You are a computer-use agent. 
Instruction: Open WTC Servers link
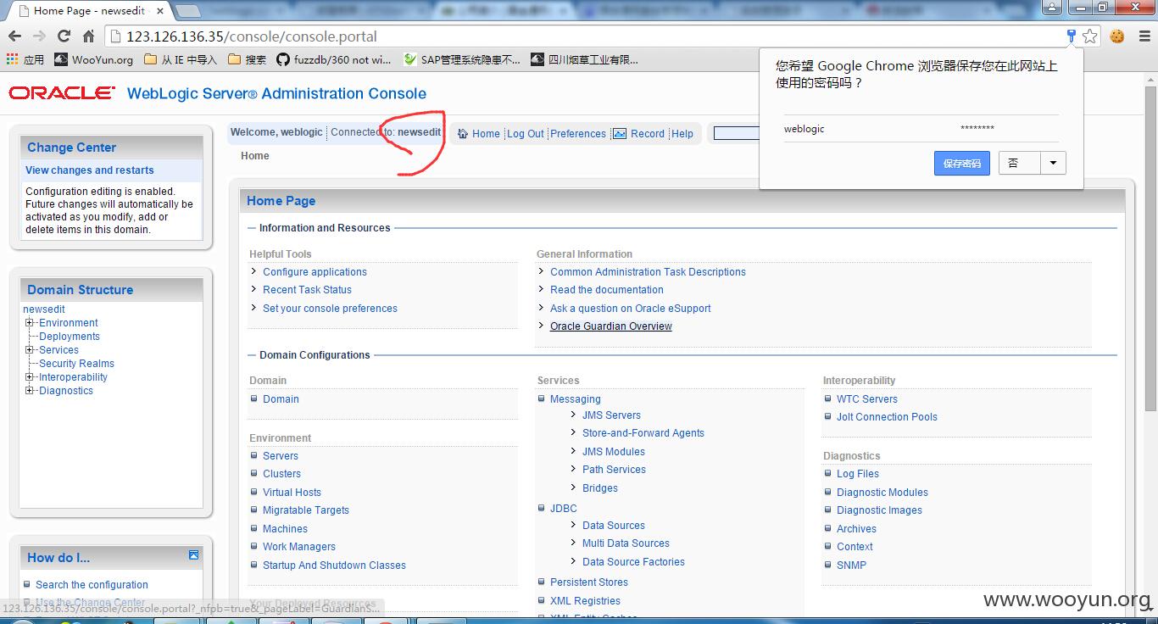[x=867, y=399]
